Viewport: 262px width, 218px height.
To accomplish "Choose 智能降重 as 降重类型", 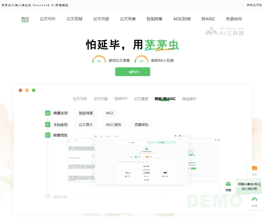I will click(86, 113).
